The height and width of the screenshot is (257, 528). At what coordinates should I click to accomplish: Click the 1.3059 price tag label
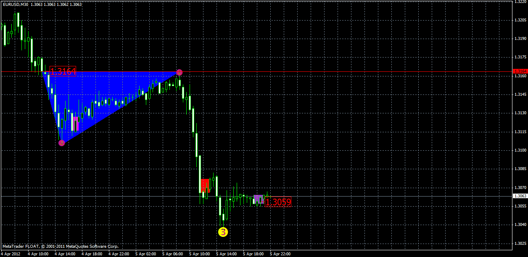[x=279, y=202]
